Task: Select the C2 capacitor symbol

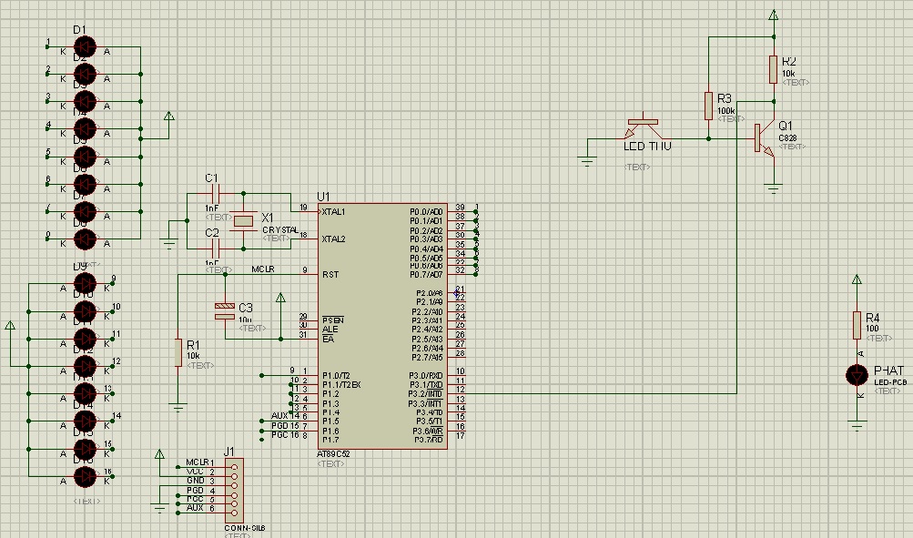Action: click(216, 248)
